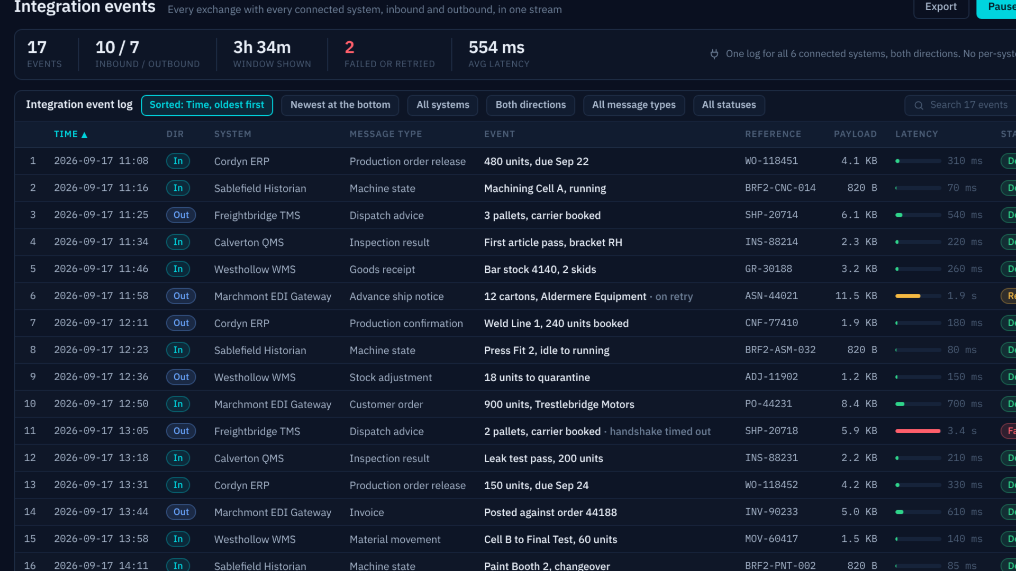
Task: Toggle Newest at the bottom option
Action: (x=340, y=105)
